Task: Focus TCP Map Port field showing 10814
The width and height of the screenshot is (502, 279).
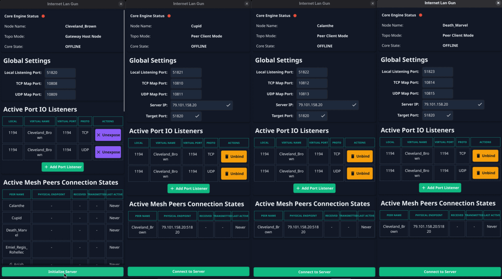Action: (438, 83)
